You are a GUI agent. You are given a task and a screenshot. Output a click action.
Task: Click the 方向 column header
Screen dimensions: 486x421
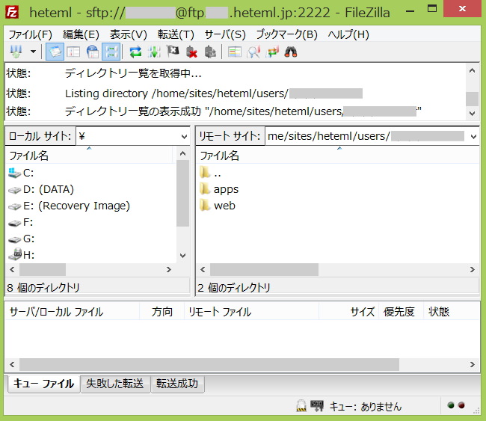tap(162, 312)
